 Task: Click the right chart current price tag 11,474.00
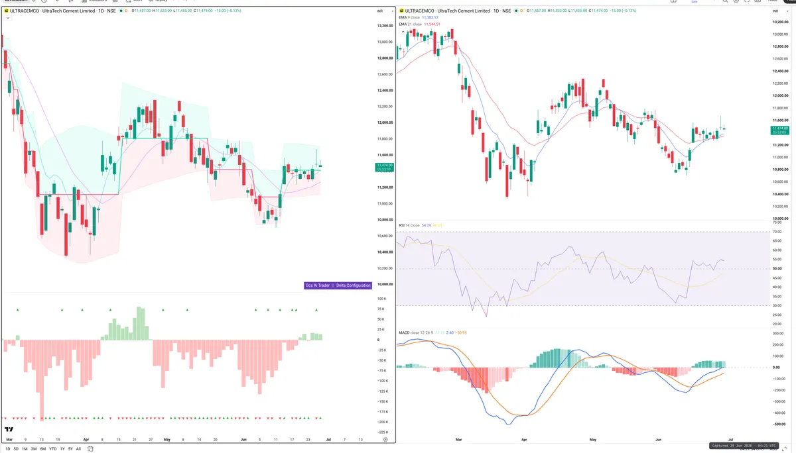tap(779, 130)
